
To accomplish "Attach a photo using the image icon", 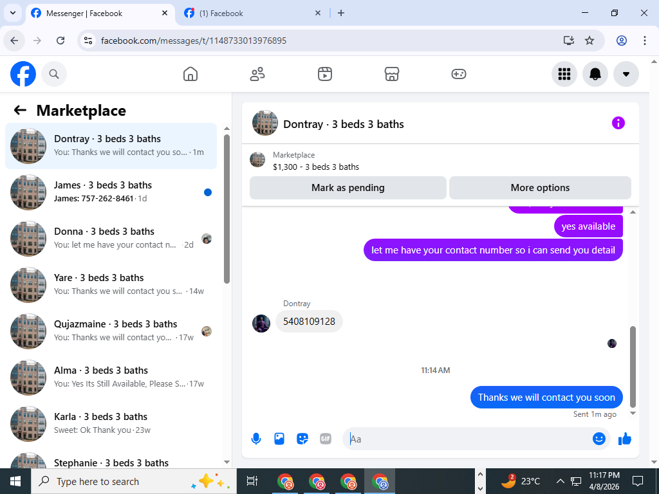I will click(279, 439).
